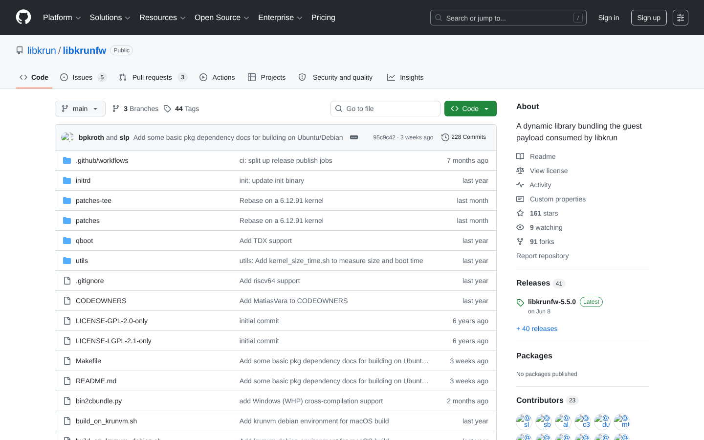Click the .github/workflows folder icon
The width and height of the screenshot is (704, 440).
pyautogui.click(x=67, y=160)
